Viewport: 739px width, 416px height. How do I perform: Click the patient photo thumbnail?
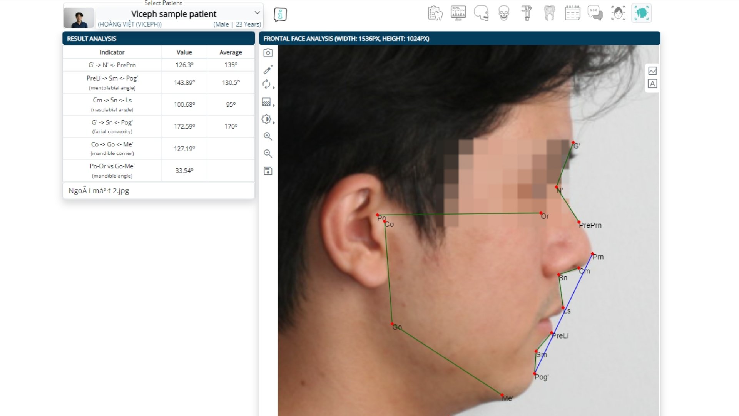point(79,18)
